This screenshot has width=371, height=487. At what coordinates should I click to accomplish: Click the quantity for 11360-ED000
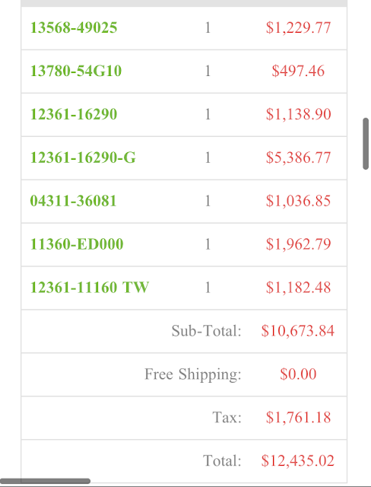point(208,243)
